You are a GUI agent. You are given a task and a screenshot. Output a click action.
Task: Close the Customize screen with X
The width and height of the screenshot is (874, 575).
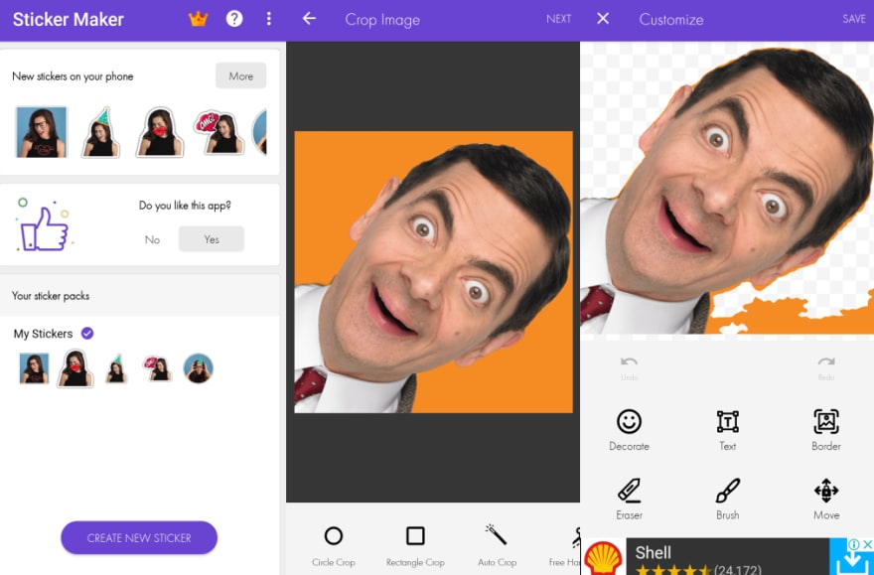pyautogui.click(x=603, y=19)
